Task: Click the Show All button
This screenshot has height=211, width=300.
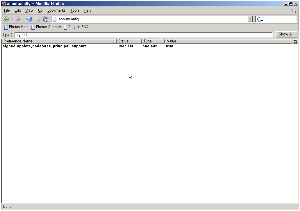Action: point(286,34)
